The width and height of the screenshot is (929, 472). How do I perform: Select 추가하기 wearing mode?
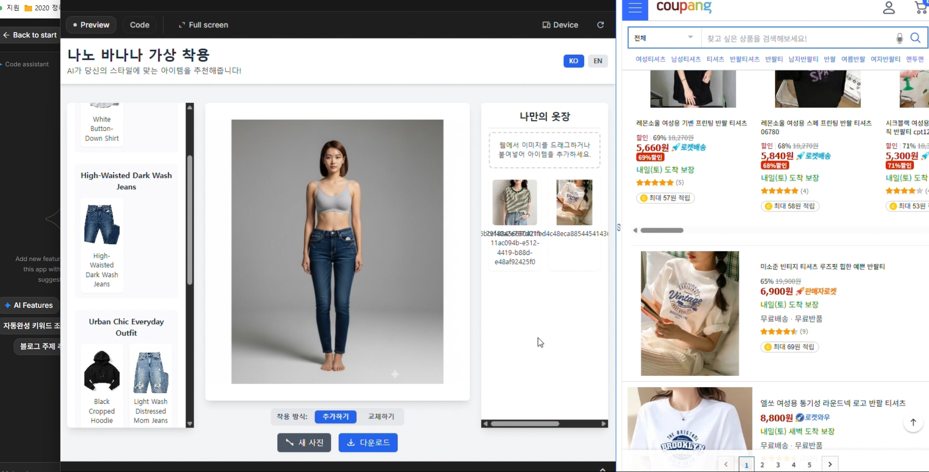[x=335, y=417]
